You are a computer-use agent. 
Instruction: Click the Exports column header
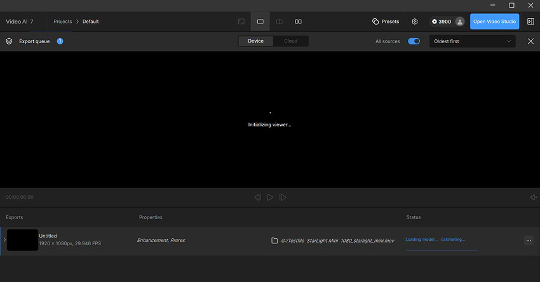(x=15, y=217)
